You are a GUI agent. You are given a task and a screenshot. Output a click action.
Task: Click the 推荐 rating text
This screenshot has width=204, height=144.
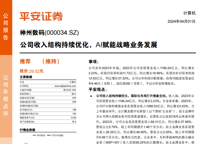(x=25, y=62)
